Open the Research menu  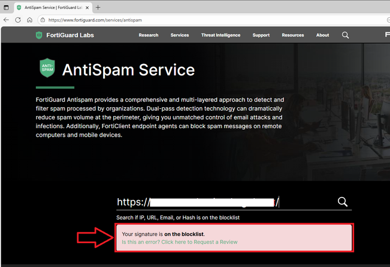[x=149, y=35]
